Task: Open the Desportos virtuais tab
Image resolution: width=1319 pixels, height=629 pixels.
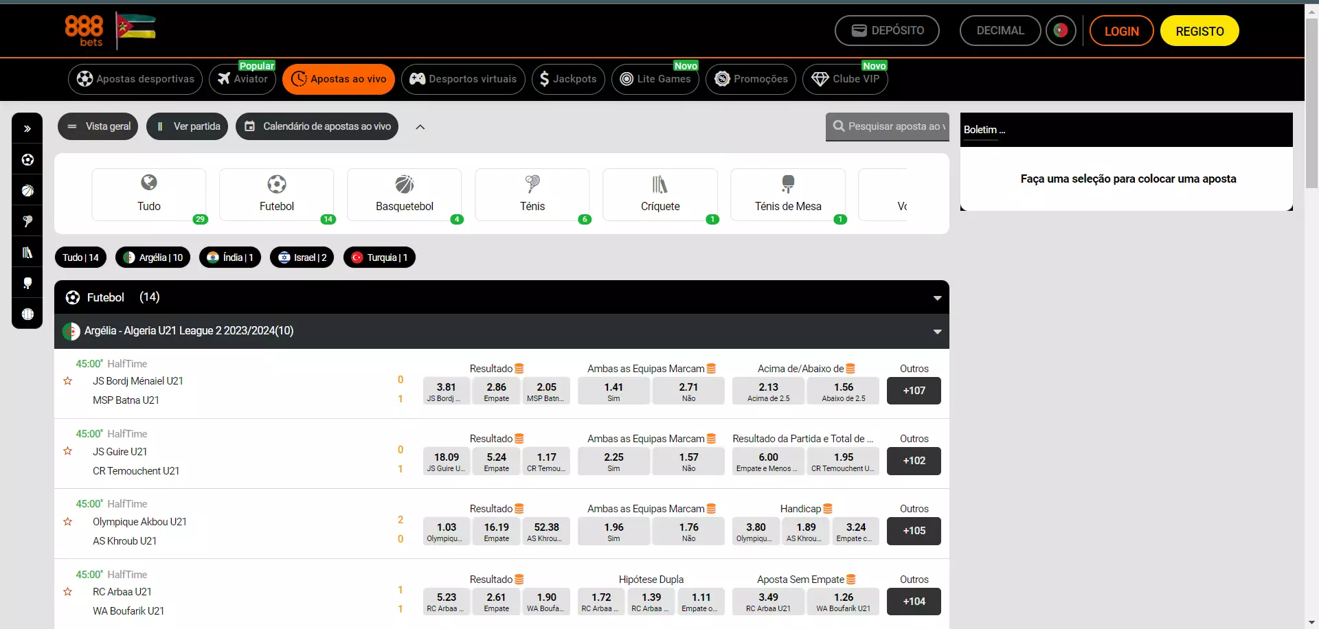Action: (x=463, y=79)
